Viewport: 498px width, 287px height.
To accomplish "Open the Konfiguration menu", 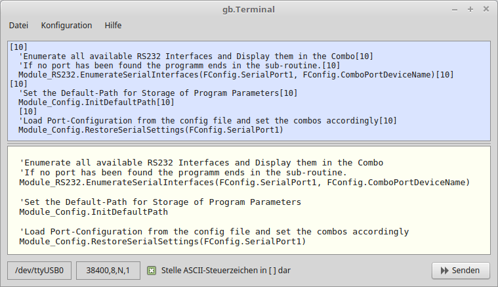I will pos(66,26).
